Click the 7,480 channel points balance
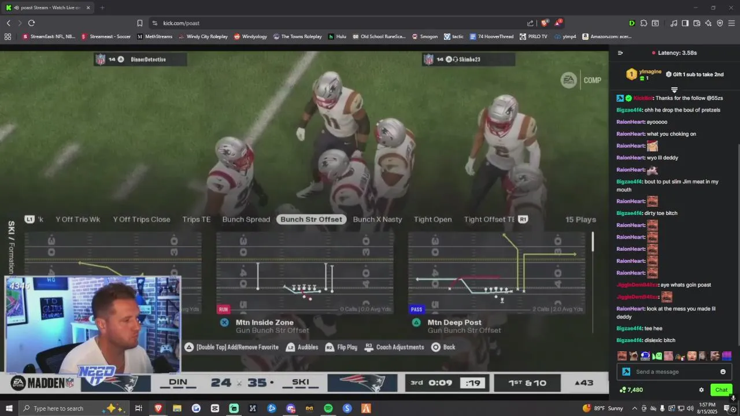The image size is (740, 416). tap(631, 390)
